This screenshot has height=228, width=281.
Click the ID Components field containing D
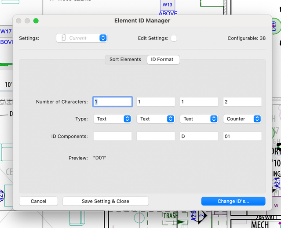coord(199,136)
